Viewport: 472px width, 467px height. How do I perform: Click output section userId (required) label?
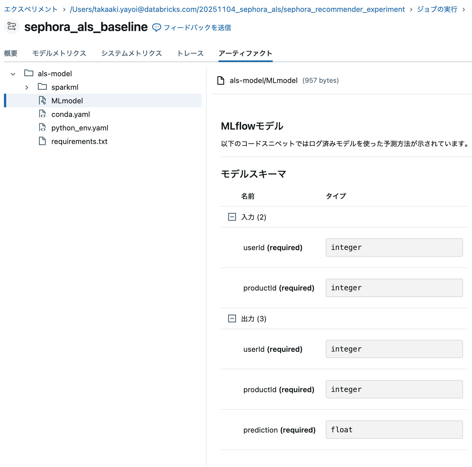point(273,349)
